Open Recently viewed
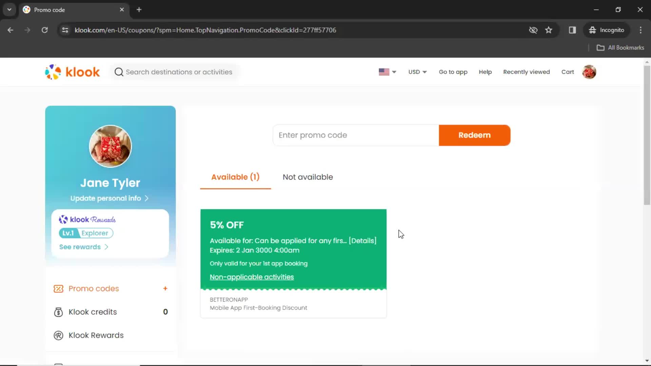This screenshot has width=651, height=366. tap(526, 72)
